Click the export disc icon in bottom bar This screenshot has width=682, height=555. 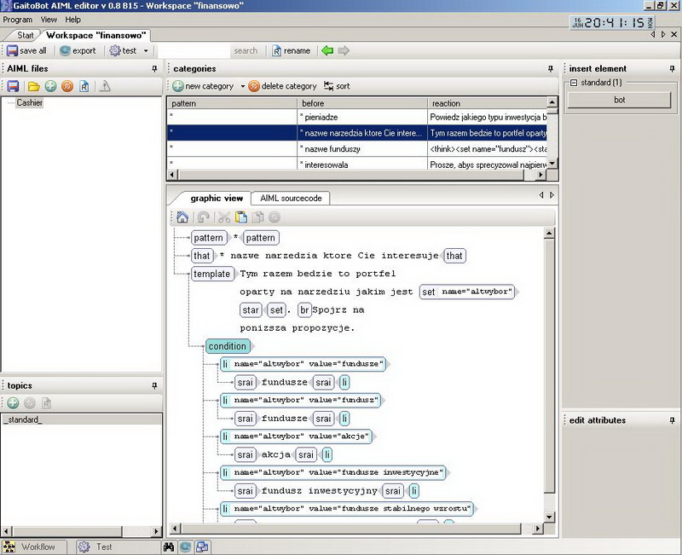pos(185,546)
